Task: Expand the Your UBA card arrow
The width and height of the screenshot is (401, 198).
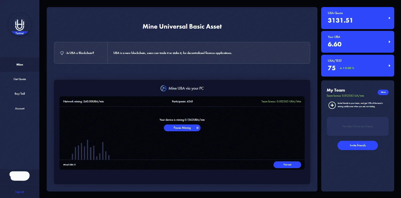Action: [x=389, y=42]
